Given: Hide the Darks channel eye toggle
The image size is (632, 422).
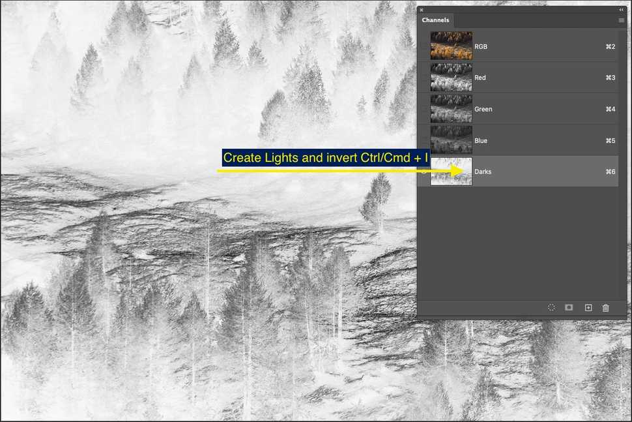Looking at the screenshot, I should [x=424, y=172].
